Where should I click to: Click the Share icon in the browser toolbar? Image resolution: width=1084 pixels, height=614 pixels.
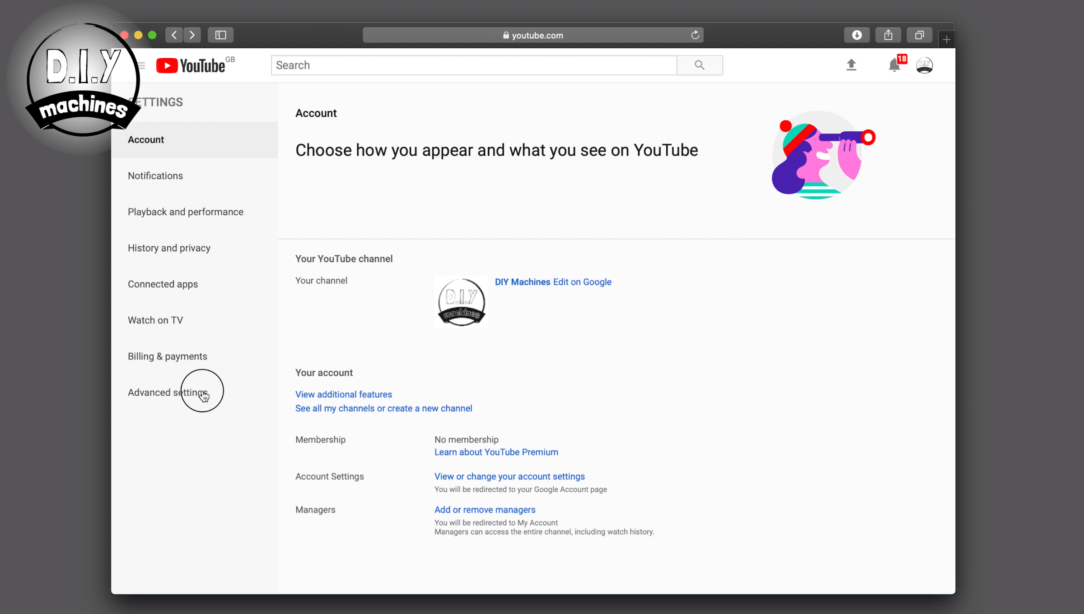[x=888, y=35]
